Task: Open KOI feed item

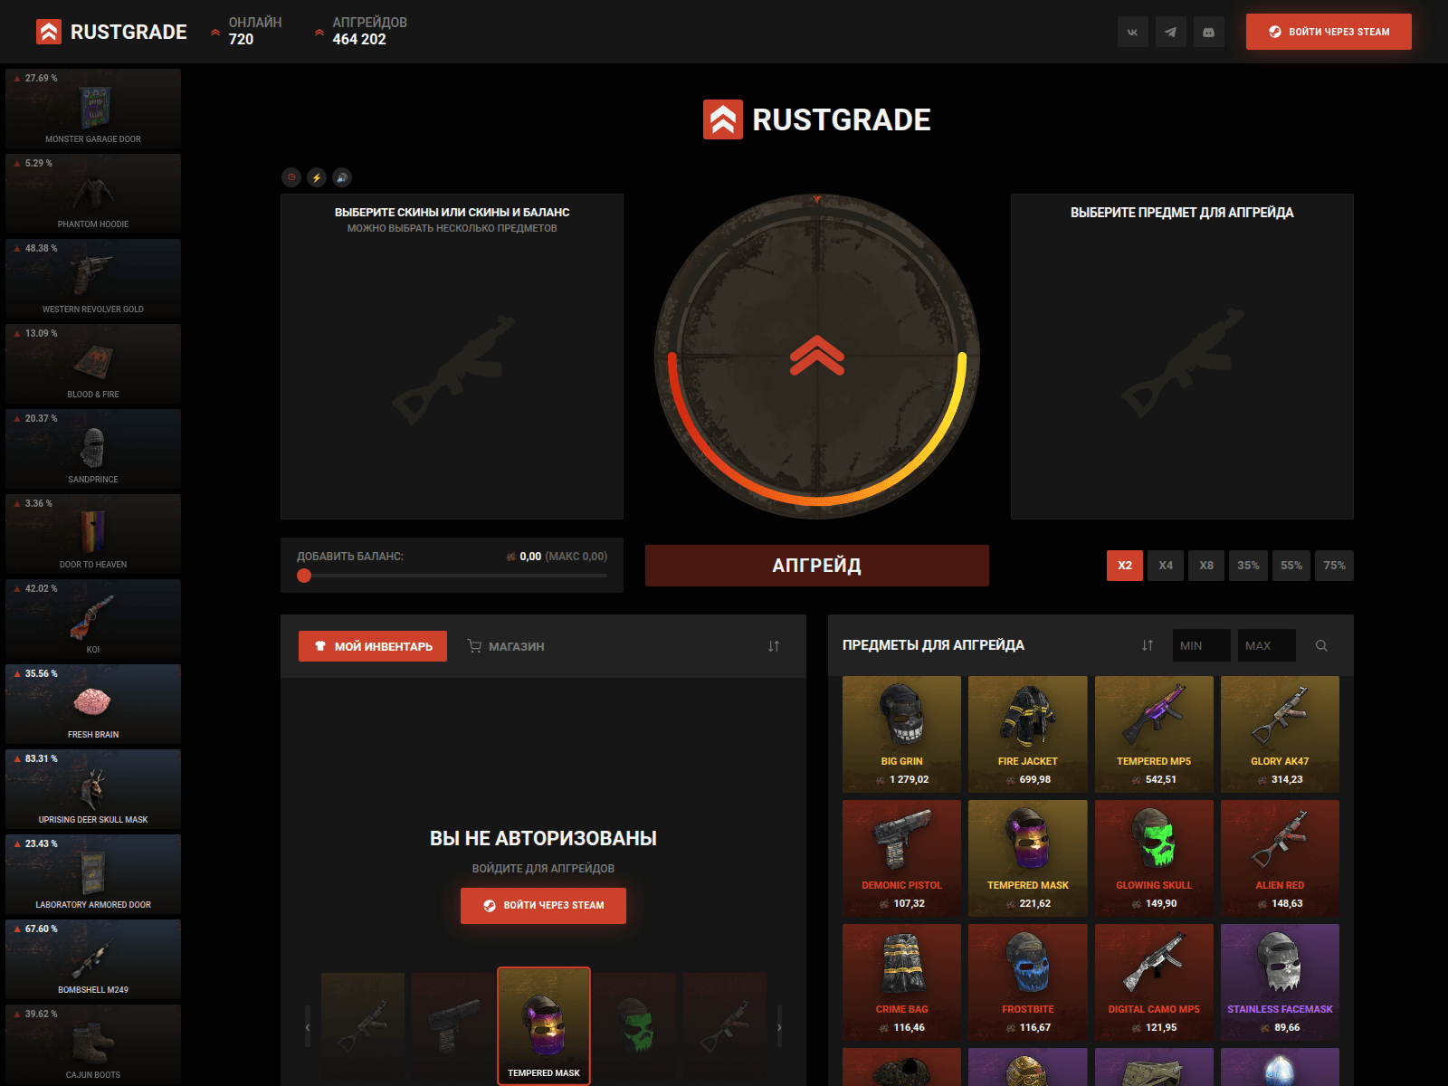Action: point(93,619)
